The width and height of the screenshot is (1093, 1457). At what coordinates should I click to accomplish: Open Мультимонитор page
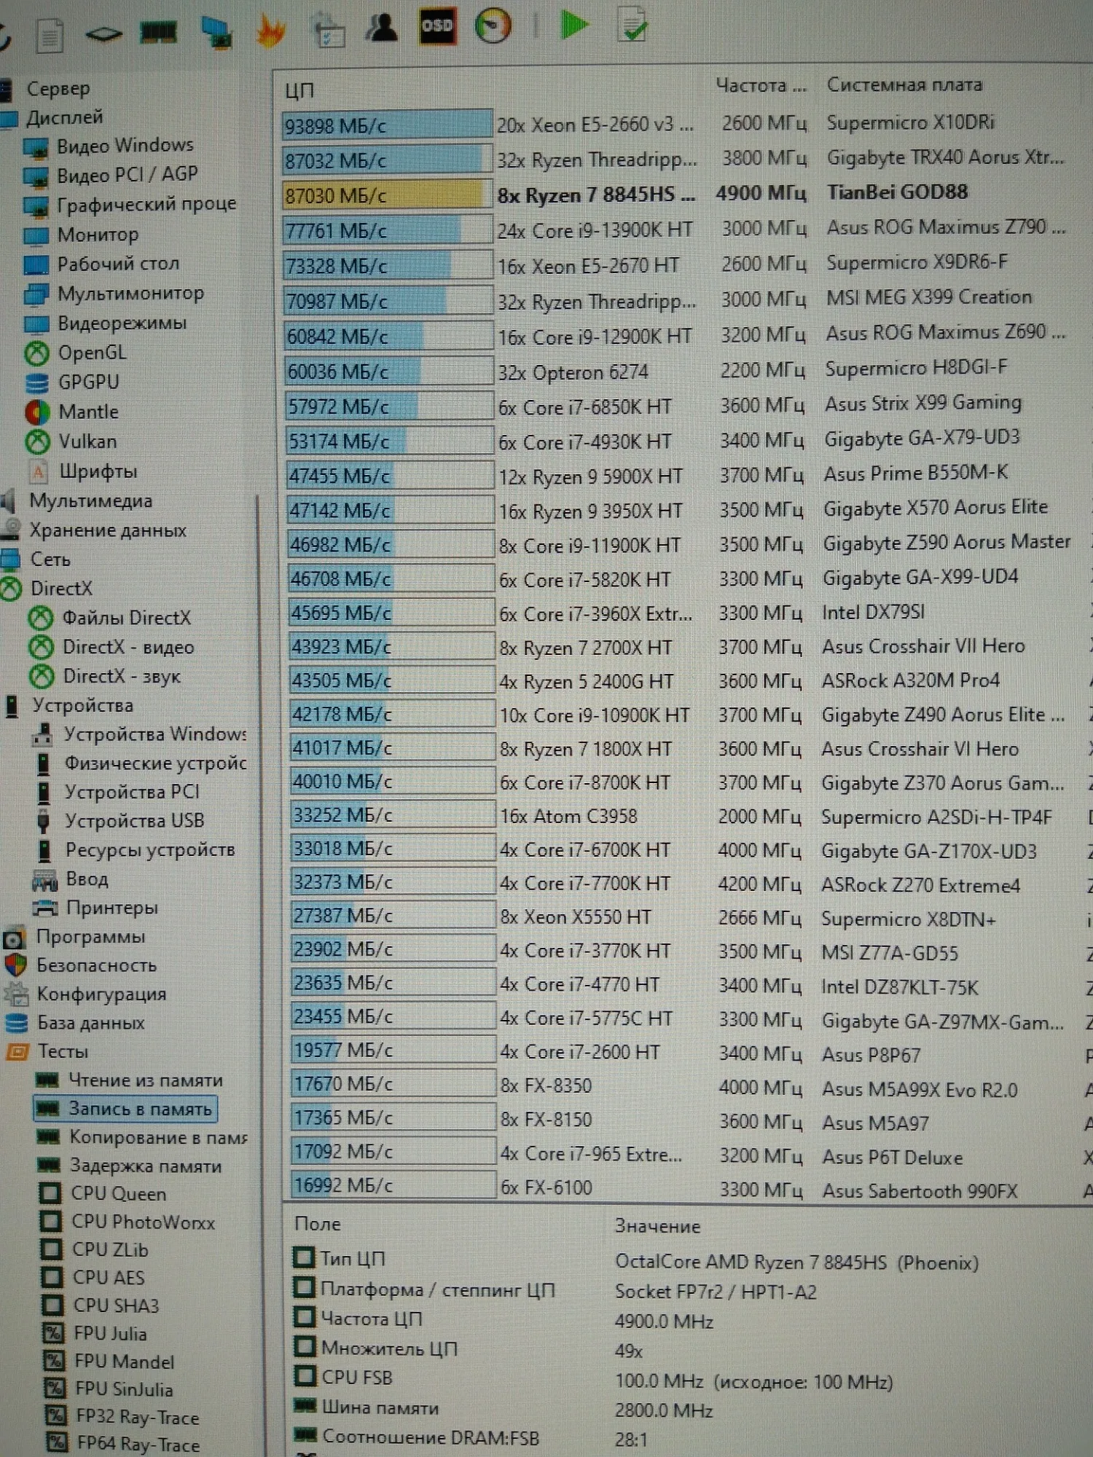130,294
